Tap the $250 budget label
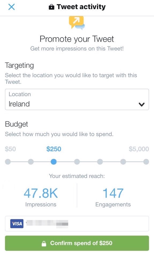Screen dimensions: 154x264 click(x=54, y=149)
